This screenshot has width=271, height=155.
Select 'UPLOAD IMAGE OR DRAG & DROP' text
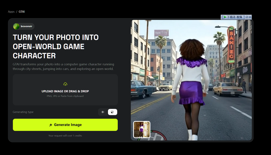pyautogui.click(x=65, y=91)
